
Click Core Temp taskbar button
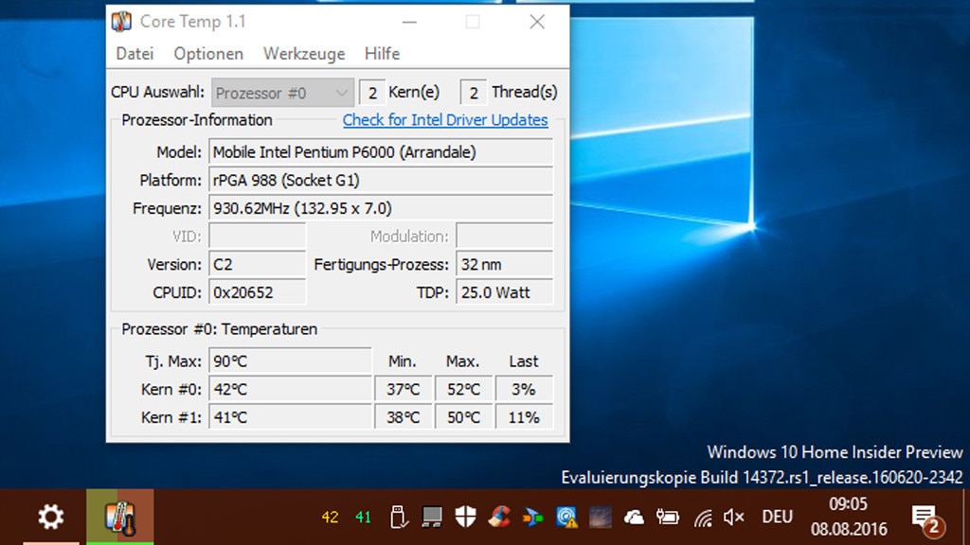[120, 517]
